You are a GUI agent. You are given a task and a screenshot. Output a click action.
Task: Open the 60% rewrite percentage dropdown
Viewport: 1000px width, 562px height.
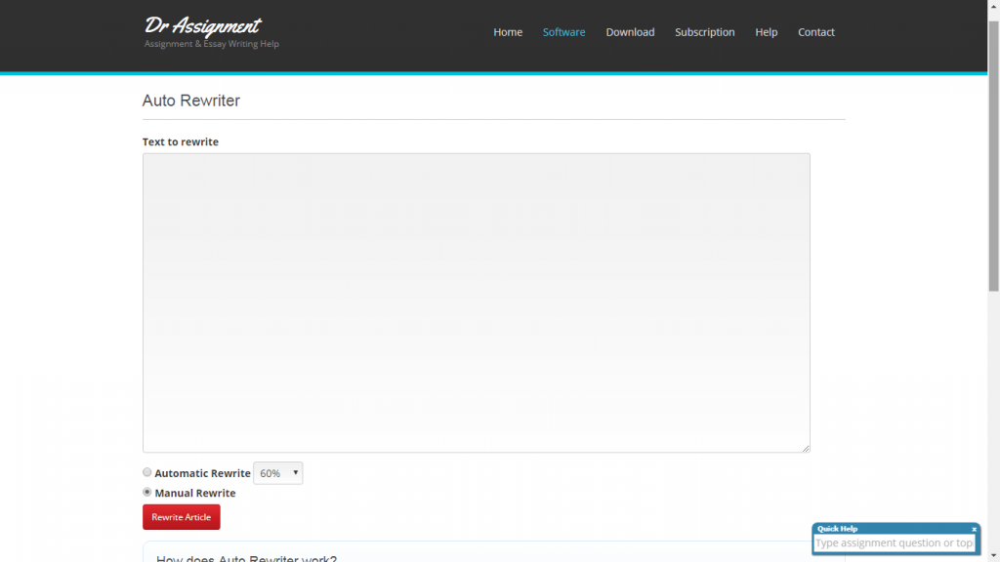coord(278,473)
